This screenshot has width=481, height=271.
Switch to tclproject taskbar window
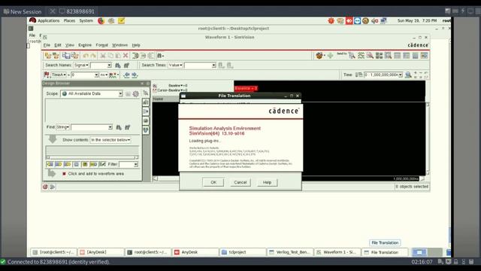tap(242, 252)
